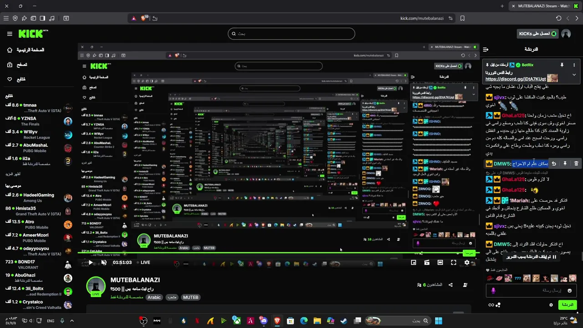Open pinned message options menu
Screen dimensions: 583x328
click(x=574, y=65)
